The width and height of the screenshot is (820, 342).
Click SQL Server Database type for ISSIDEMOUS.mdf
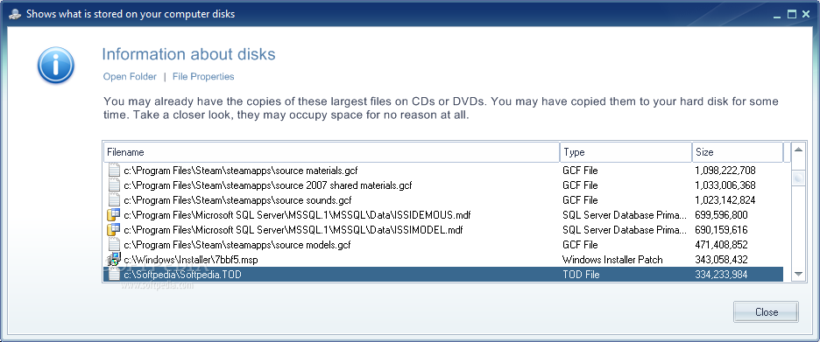point(625,214)
